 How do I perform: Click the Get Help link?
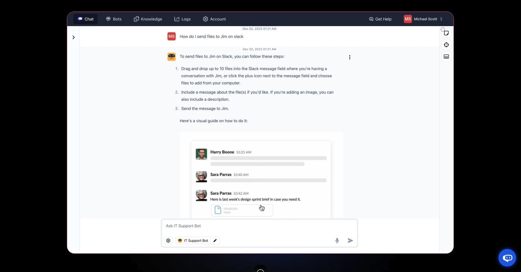pos(380,19)
